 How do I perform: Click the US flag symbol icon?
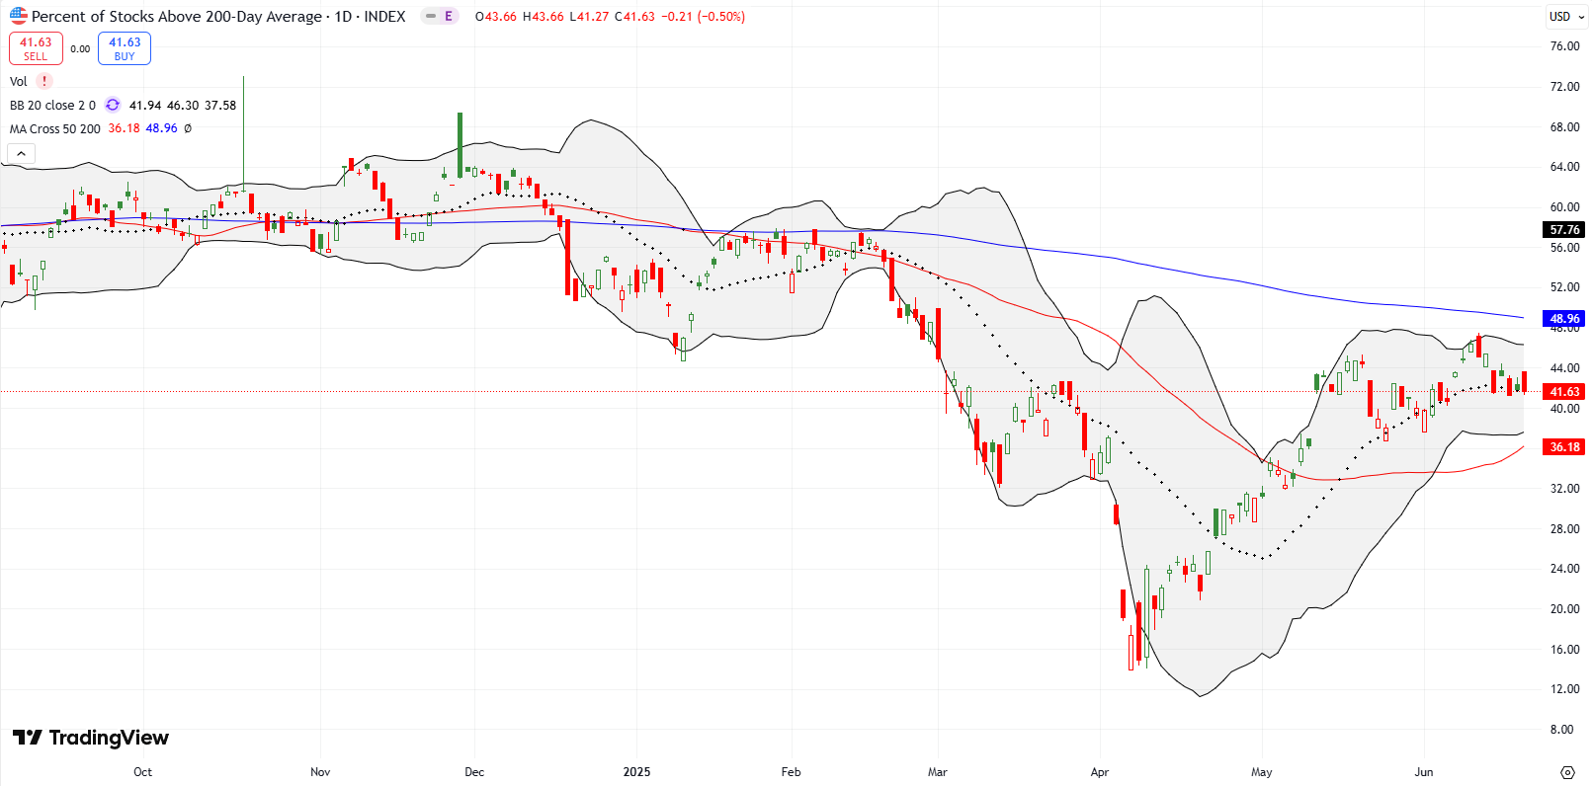pyautogui.click(x=18, y=16)
